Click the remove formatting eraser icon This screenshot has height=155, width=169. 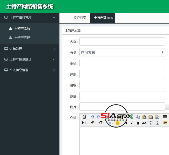pos(157,123)
